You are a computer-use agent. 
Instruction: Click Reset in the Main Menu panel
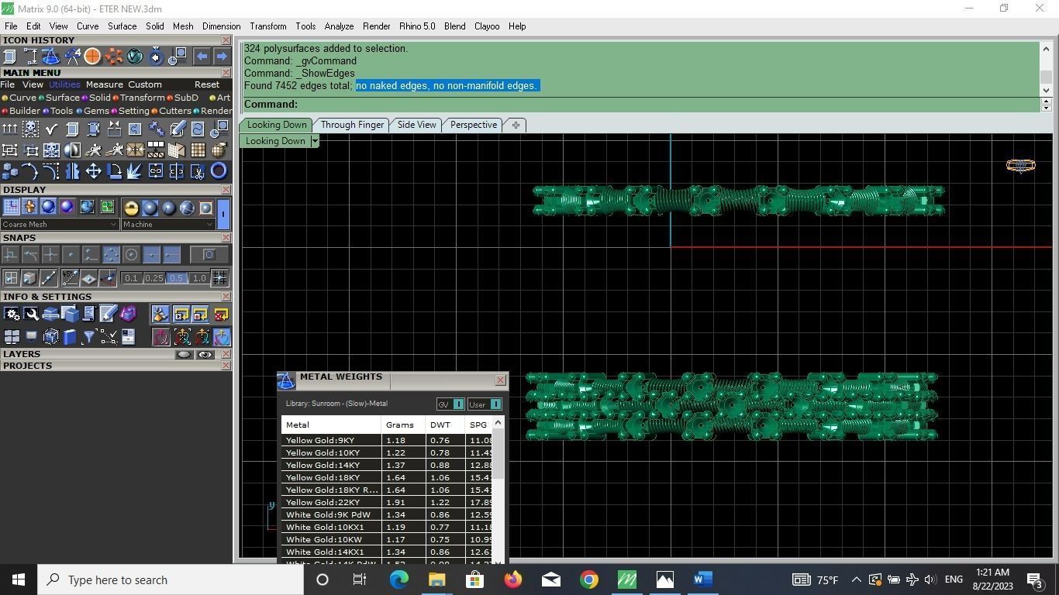pyautogui.click(x=207, y=84)
